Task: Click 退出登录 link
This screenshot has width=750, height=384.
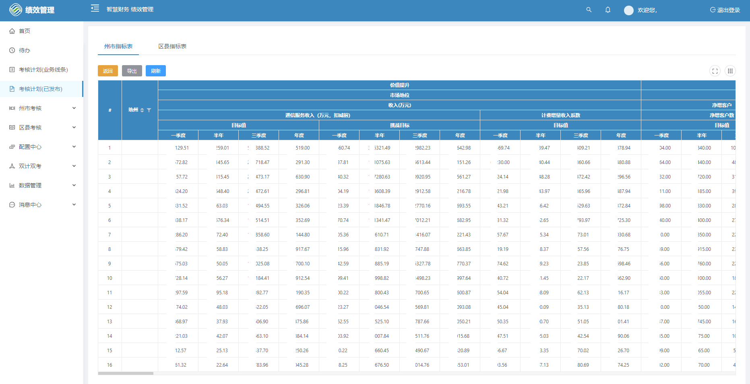Action: [725, 10]
